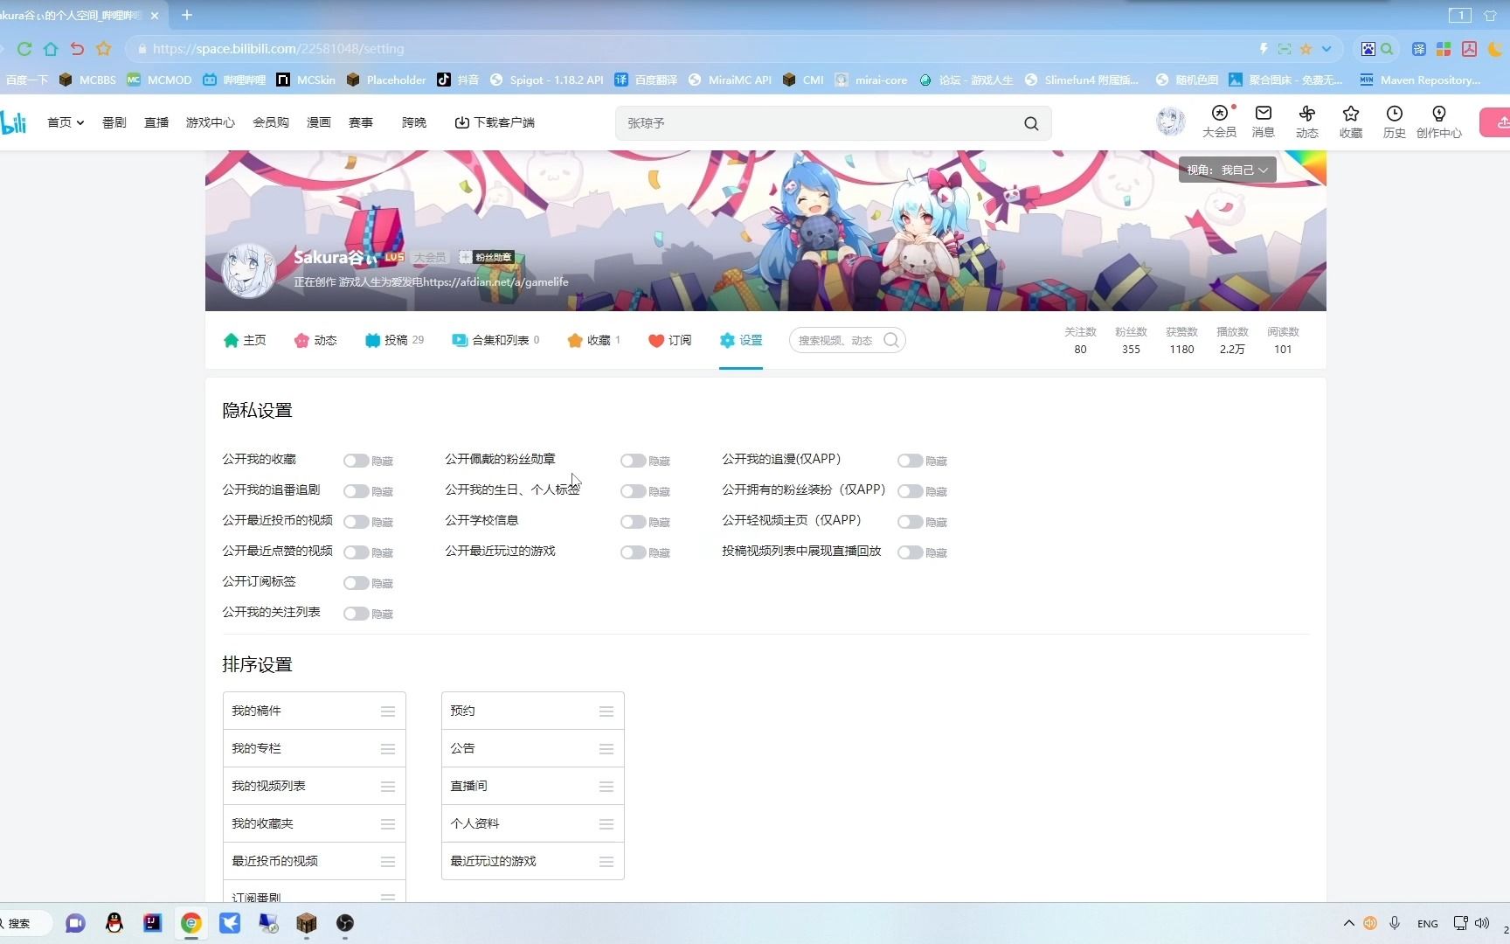Select the 我的专栏 sort row
1510x944 pixels.
click(x=315, y=749)
